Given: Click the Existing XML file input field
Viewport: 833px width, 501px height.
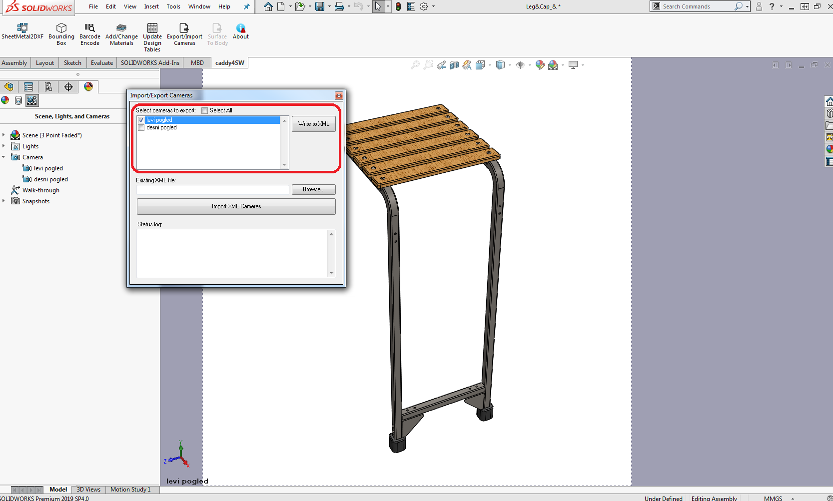Looking at the screenshot, I should tap(213, 190).
